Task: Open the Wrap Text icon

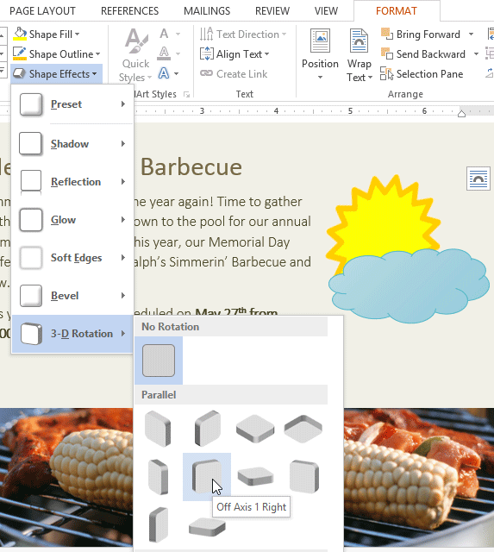Action: [359, 41]
